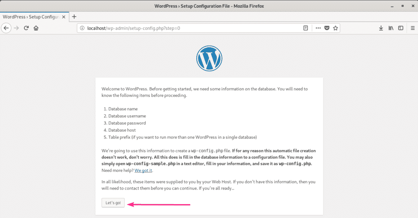418x218 pixels.
Task: Select the WordPress Setup Configuration tab
Action: point(33,17)
